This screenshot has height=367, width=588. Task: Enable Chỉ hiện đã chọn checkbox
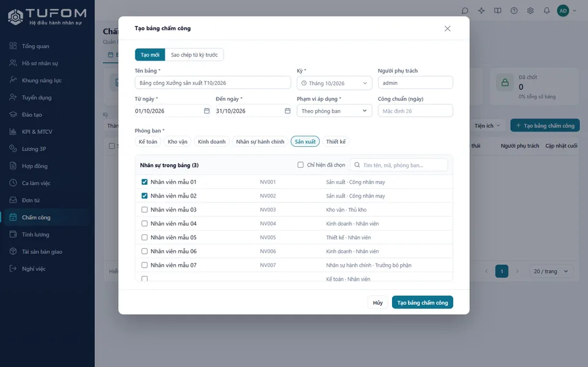coord(300,165)
